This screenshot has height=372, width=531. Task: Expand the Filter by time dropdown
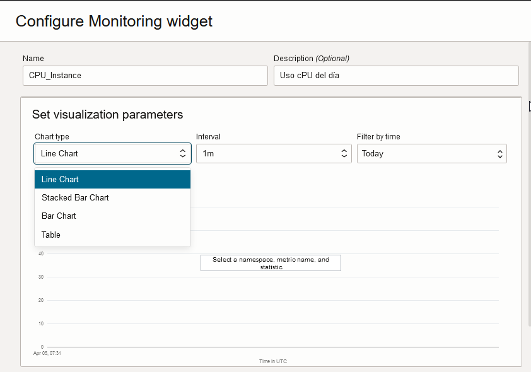click(x=432, y=153)
